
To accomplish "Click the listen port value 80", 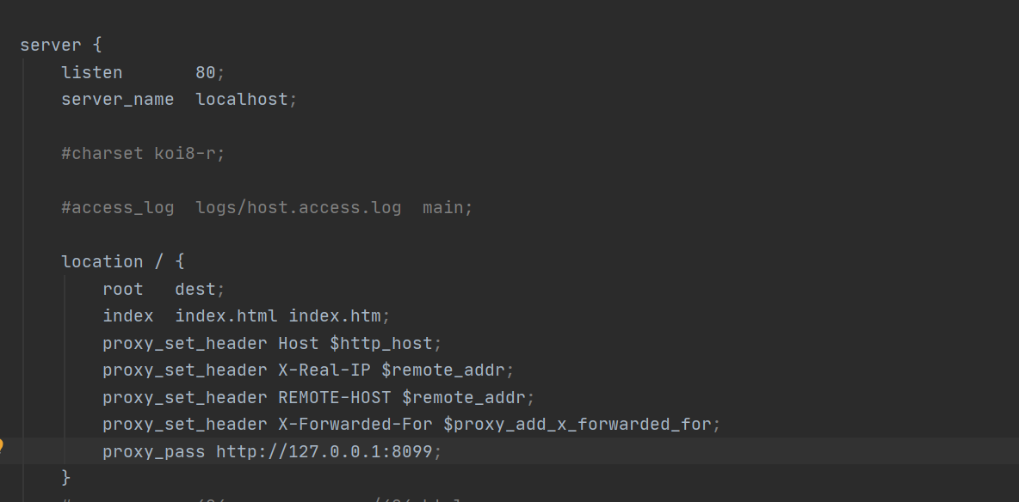I will [206, 73].
